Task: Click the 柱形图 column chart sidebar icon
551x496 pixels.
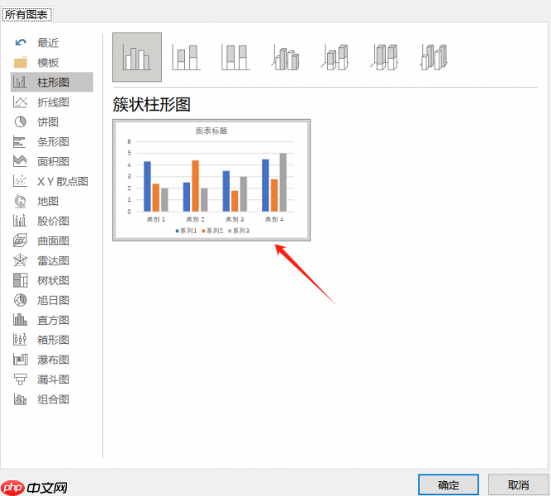Action: coord(20,82)
